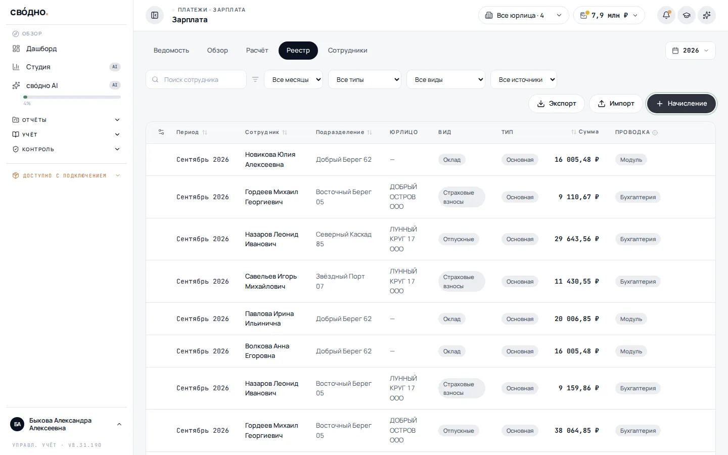728x455 pixels.
Task: Sort by Период column arrows
Action: coord(205,132)
